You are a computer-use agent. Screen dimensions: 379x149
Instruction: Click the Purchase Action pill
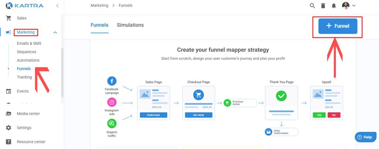(x=240, y=103)
